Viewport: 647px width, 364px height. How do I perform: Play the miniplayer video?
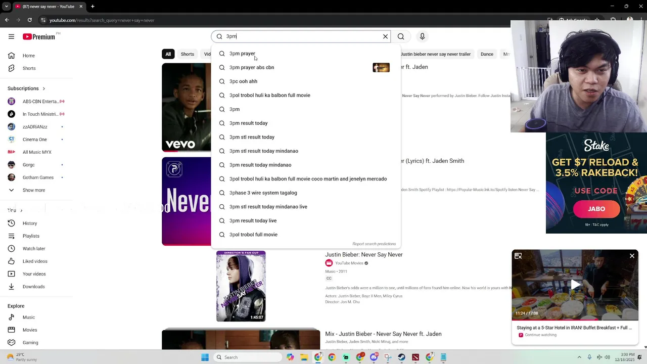tap(575, 285)
